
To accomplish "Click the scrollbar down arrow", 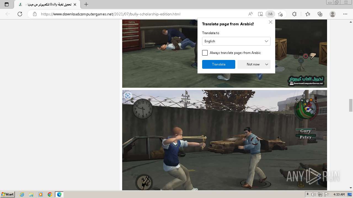I will click(351, 188).
